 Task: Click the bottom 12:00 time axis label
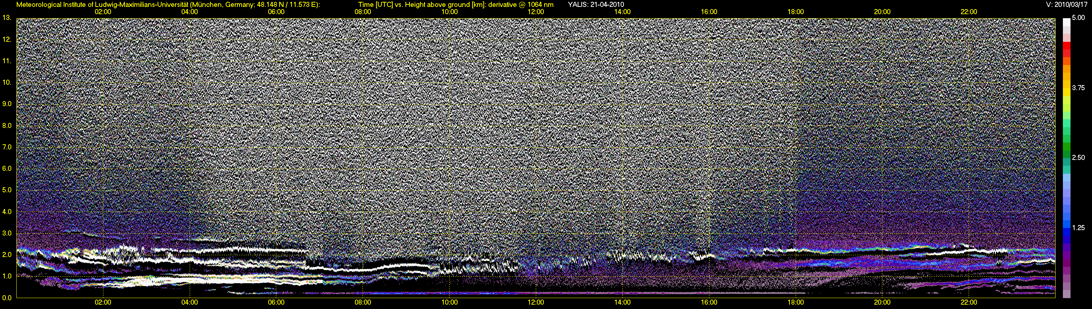[536, 302]
